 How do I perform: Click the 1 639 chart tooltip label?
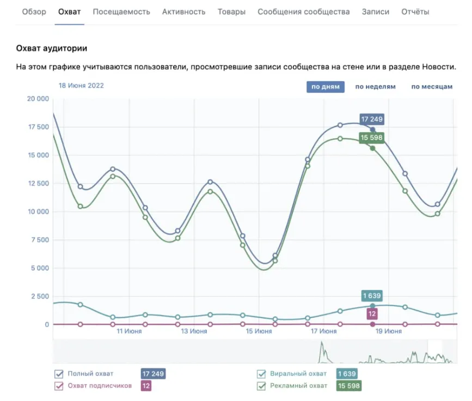(x=372, y=295)
